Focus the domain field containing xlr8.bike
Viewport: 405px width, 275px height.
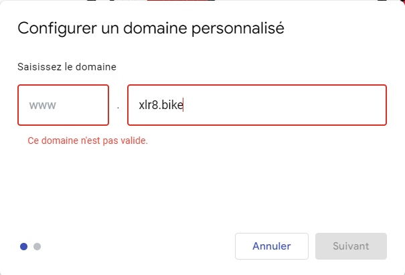(x=256, y=105)
